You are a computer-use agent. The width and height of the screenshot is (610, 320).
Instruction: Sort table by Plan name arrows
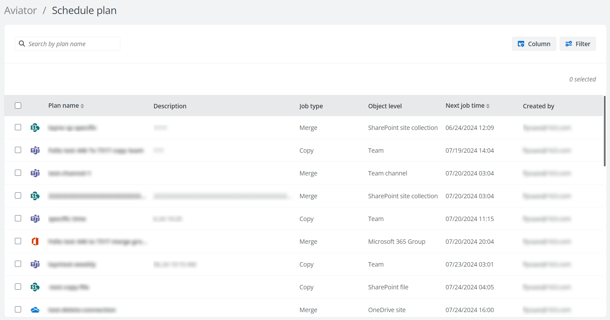[x=82, y=106]
